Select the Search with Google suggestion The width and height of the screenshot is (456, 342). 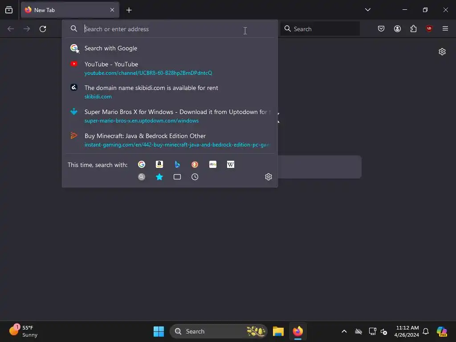(x=170, y=48)
